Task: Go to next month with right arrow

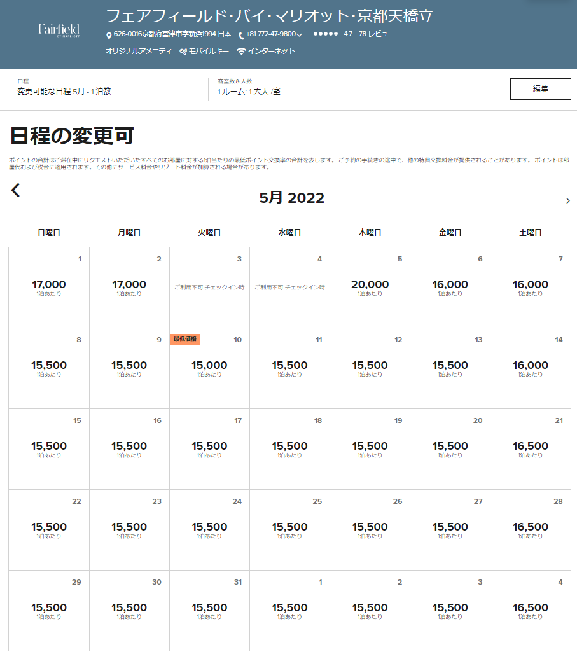Action: 567,201
